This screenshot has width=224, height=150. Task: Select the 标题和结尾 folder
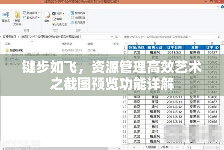coord(14,50)
